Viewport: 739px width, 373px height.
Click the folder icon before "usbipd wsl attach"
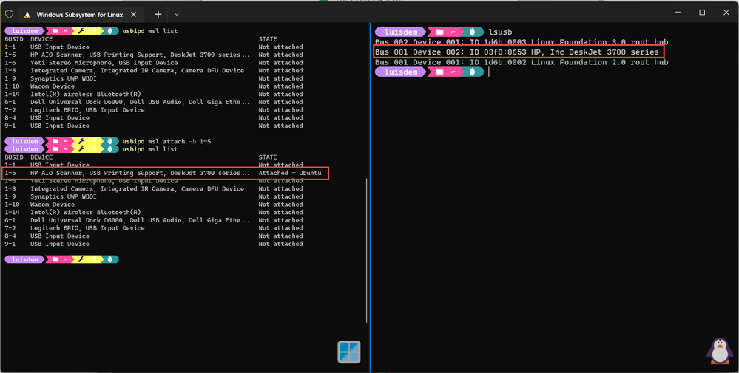[55, 142]
